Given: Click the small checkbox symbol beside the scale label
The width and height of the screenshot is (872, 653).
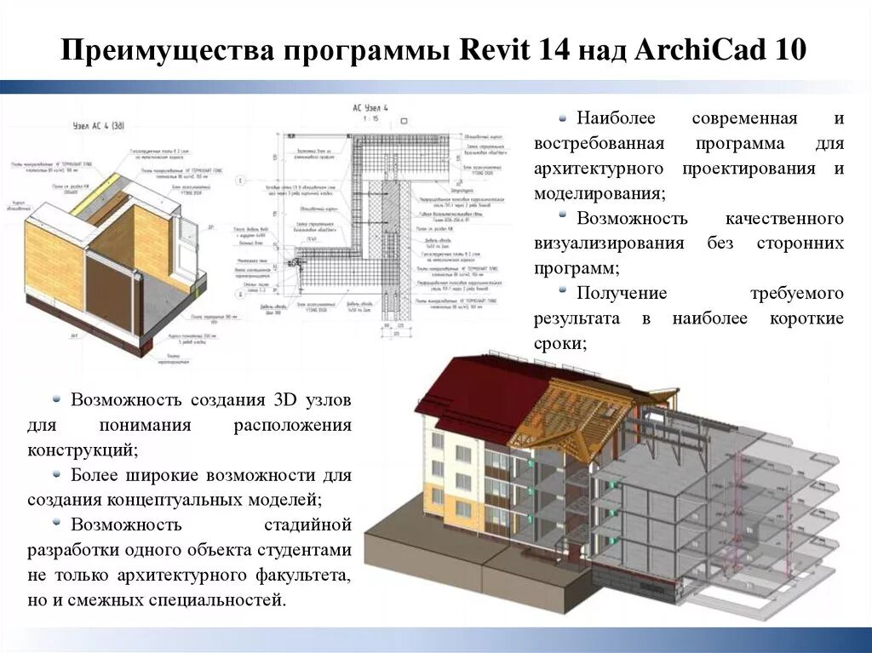Looking at the screenshot, I should (404, 120).
